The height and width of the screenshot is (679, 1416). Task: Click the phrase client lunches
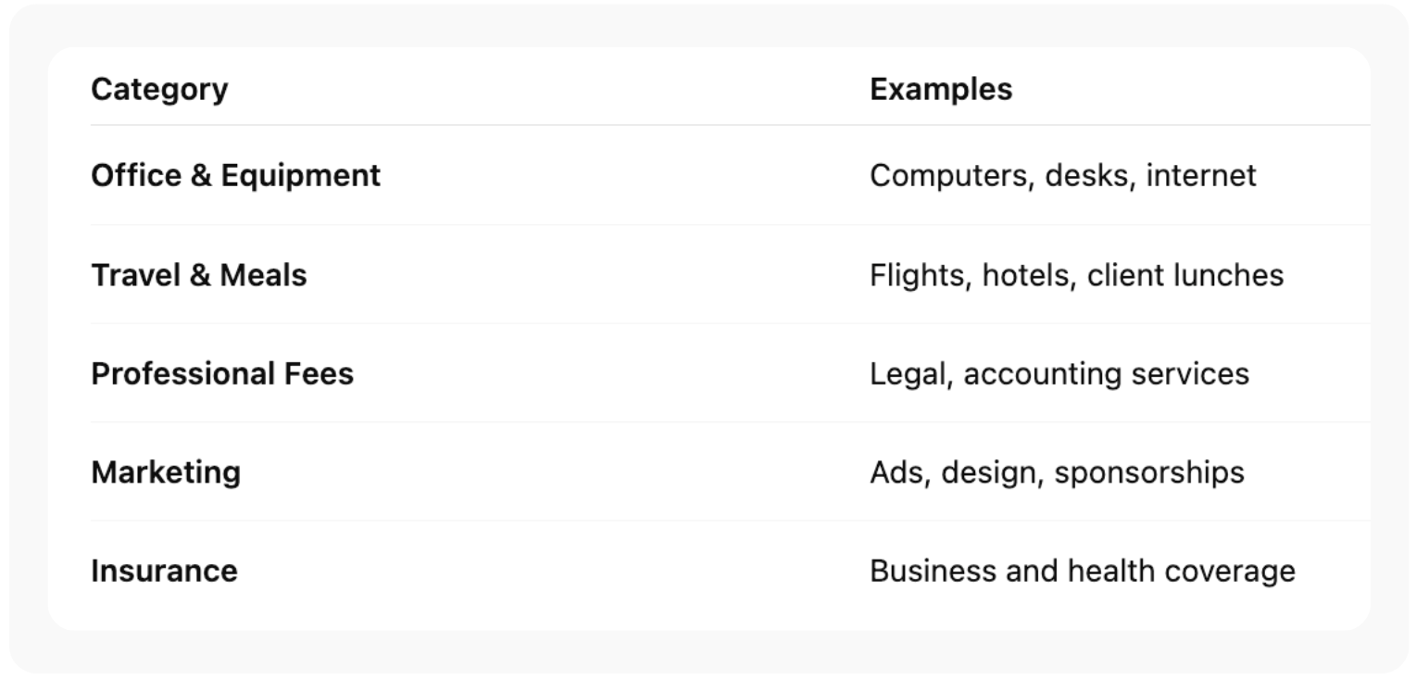coord(1185,275)
